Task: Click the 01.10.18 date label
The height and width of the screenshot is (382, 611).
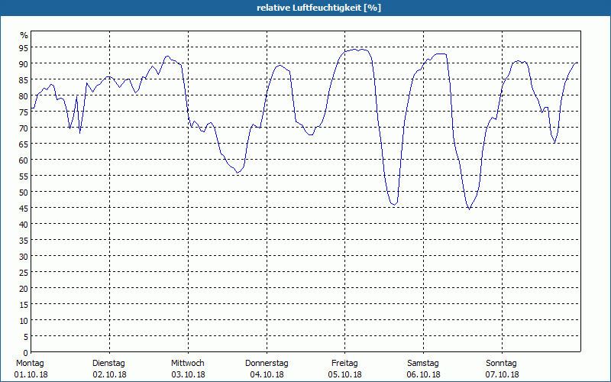Action: click(31, 374)
